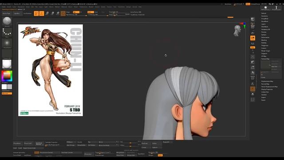Open the current brush sphere thumbnail
This screenshot has width=284, height=160.
(7, 21)
